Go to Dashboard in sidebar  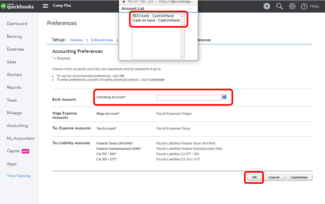(x=17, y=24)
